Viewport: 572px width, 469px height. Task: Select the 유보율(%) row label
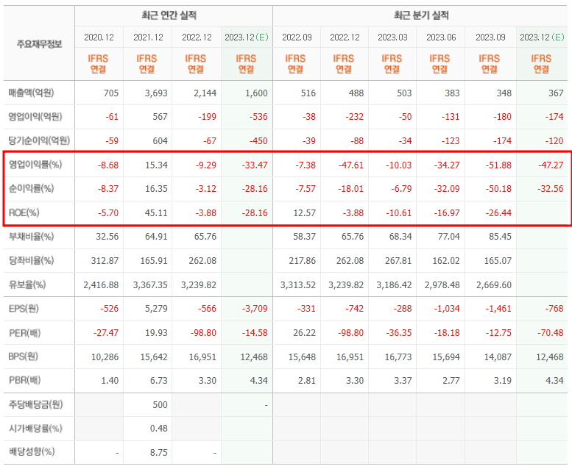click(27, 284)
